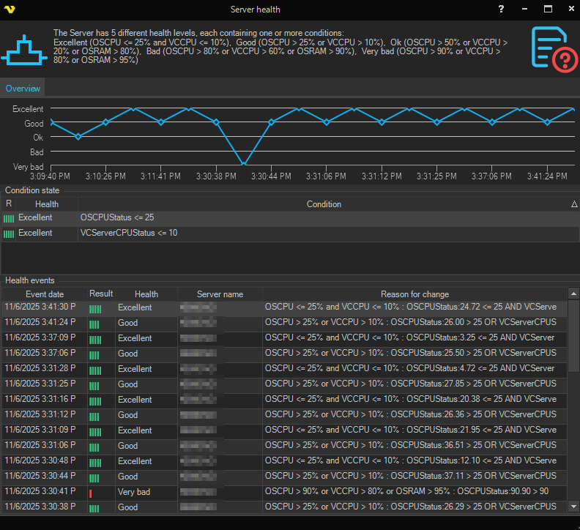Click green status icon of OSCPUStatus condition row
Image resolution: width=580 pixels, height=530 pixels.
tap(9, 218)
